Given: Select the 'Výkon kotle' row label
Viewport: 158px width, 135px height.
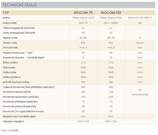Looking at the screenshot, I should (x=10, y=23).
